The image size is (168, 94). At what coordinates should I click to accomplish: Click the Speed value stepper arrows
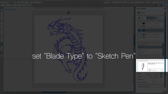(x=161, y=74)
